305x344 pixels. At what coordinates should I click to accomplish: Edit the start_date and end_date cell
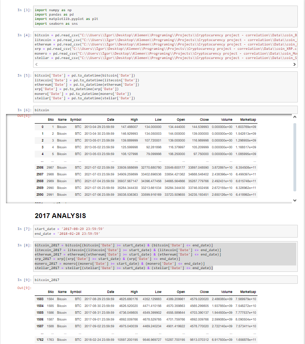click(166, 231)
